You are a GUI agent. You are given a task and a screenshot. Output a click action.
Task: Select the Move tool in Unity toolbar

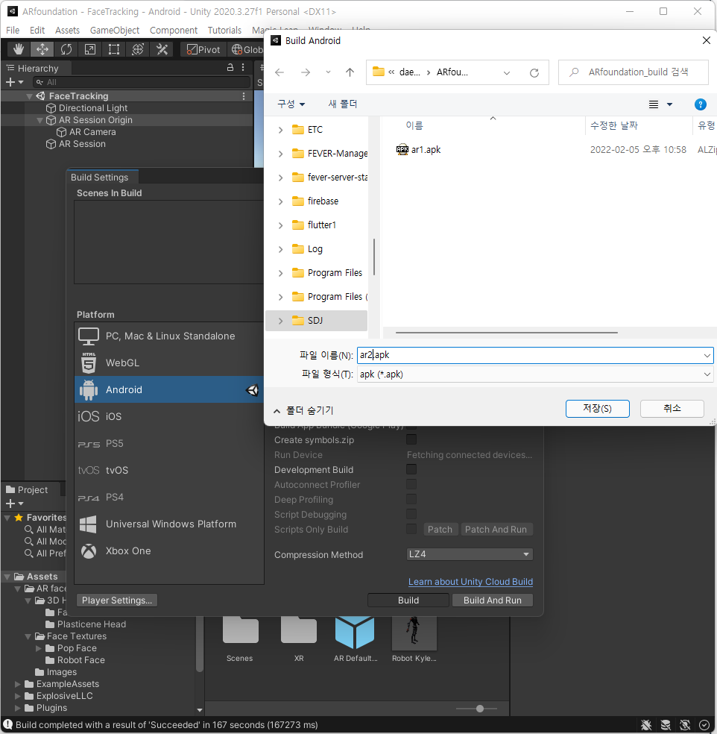42,49
